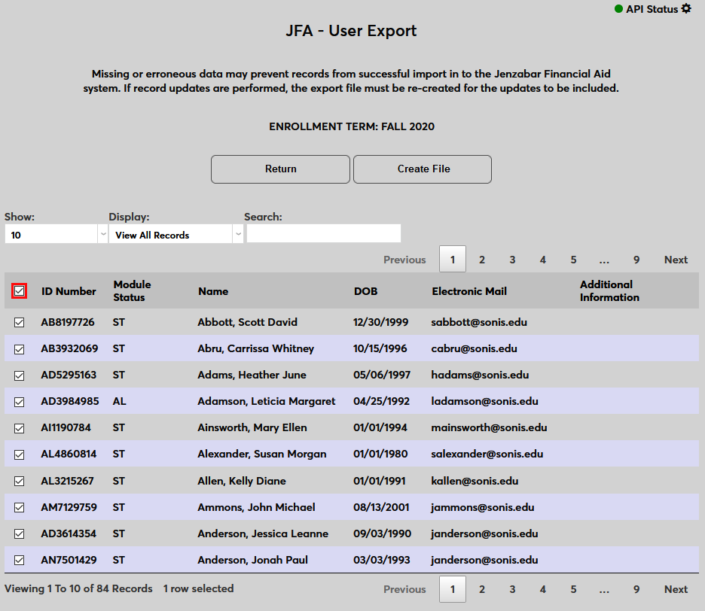Toggle the select-all checkbox in table header
The height and width of the screenshot is (611, 705).
[20, 291]
